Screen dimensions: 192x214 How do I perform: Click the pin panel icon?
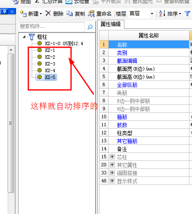(x=4, y=11)
